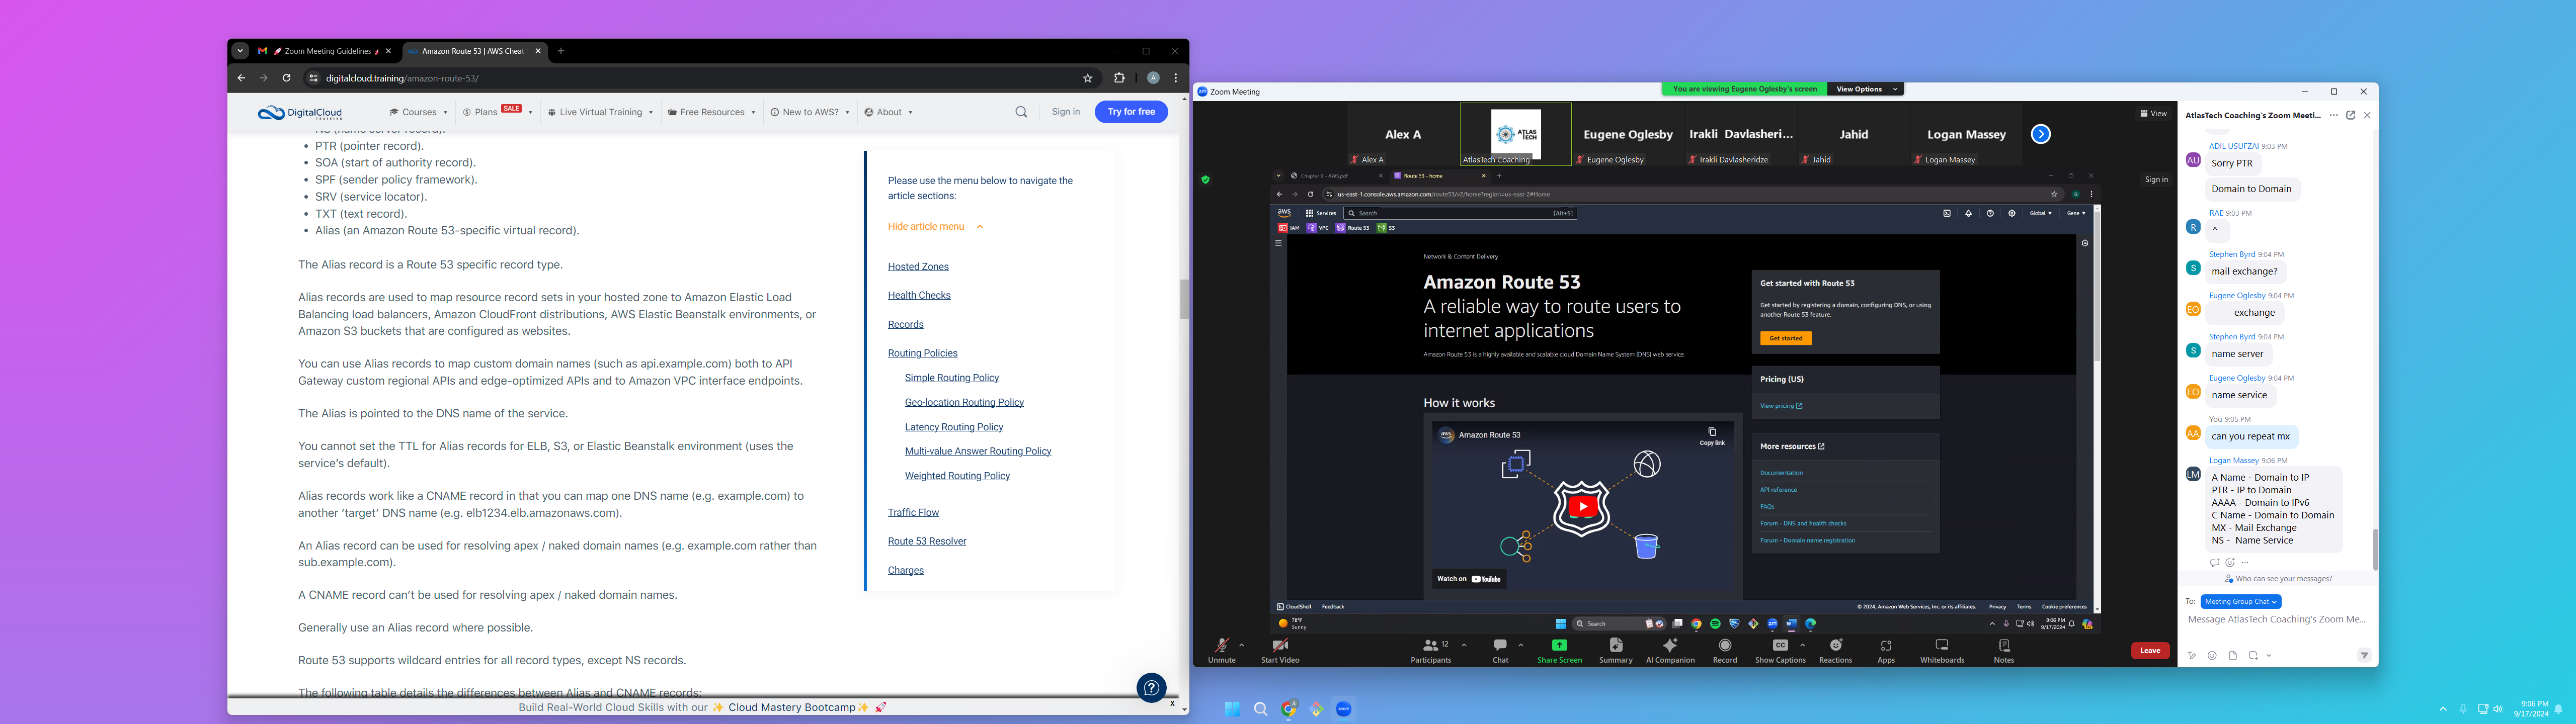This screenshot has height=724, width=2576.
Task: Open emoji picker in chat box
Action: coord(2212,656)
